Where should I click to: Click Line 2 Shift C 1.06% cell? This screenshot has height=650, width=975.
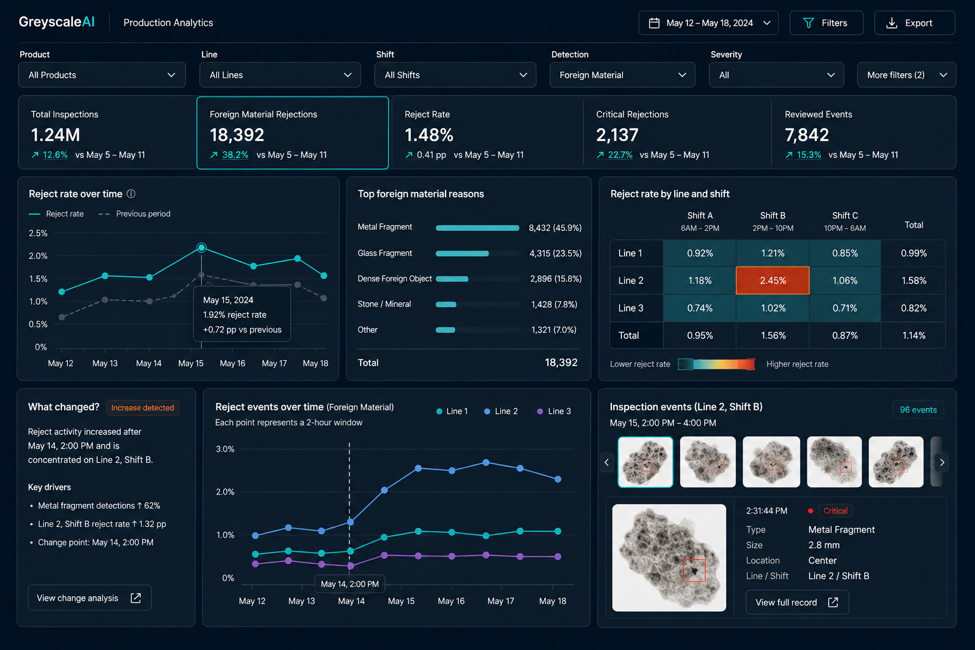(845, 281)
